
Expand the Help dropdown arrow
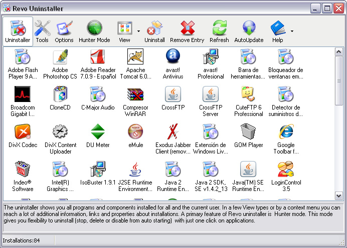point(292,31)
